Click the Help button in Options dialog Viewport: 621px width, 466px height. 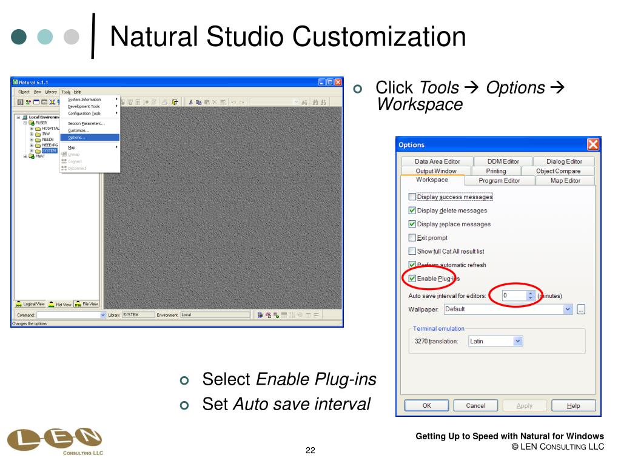coord(574,406)
